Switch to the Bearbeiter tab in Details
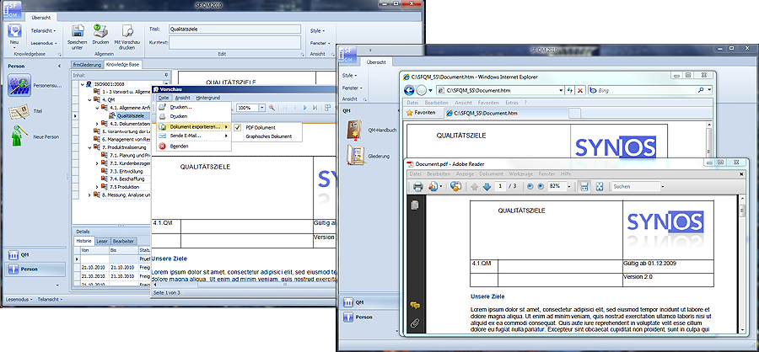Viewport: 759px width, 352px height. (123, 241)
